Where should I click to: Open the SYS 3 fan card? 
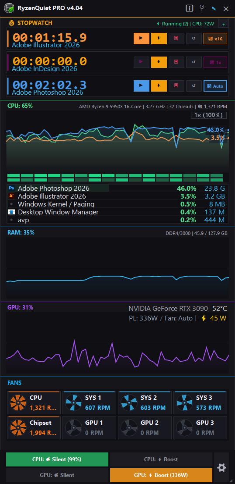coord(200,402)
